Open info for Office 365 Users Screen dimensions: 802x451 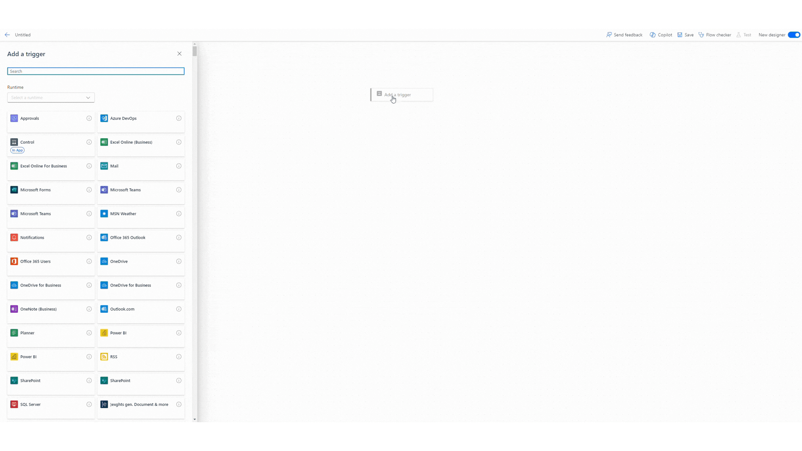(x=89, y=261)
